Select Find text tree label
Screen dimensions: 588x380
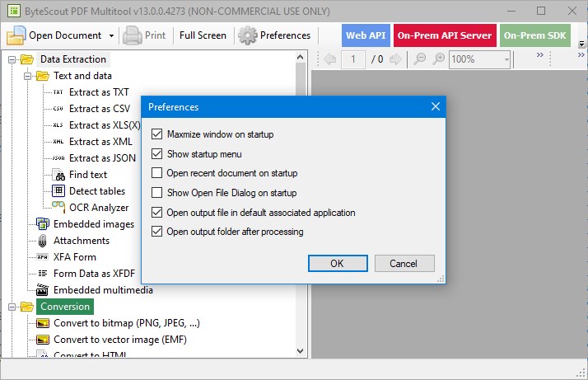(88, 175)
